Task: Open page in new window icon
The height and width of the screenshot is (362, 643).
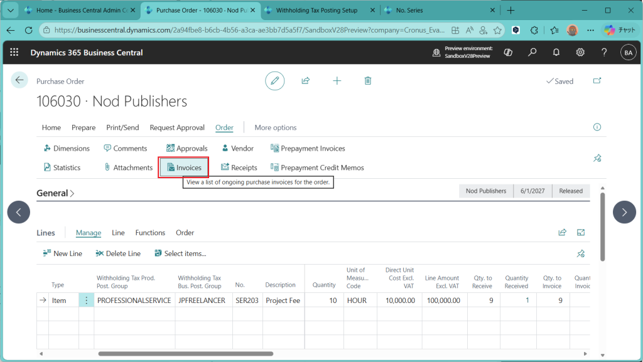Action: 597,81
